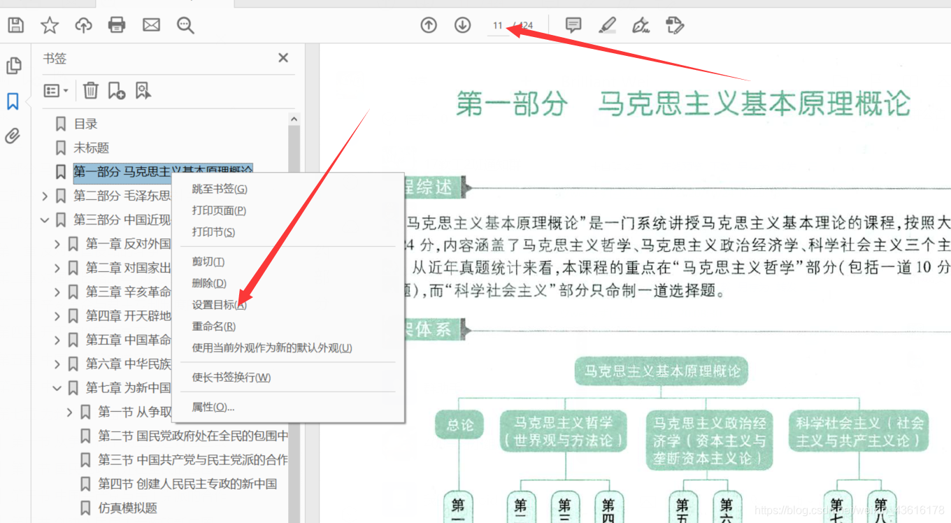Screen dimensions: 951x523
Task: Click diagram box 马克思主义哲学
Action: [x=563, y=431]
